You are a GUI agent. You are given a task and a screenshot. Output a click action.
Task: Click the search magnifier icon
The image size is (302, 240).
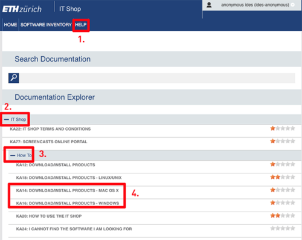tap(14, 78)
